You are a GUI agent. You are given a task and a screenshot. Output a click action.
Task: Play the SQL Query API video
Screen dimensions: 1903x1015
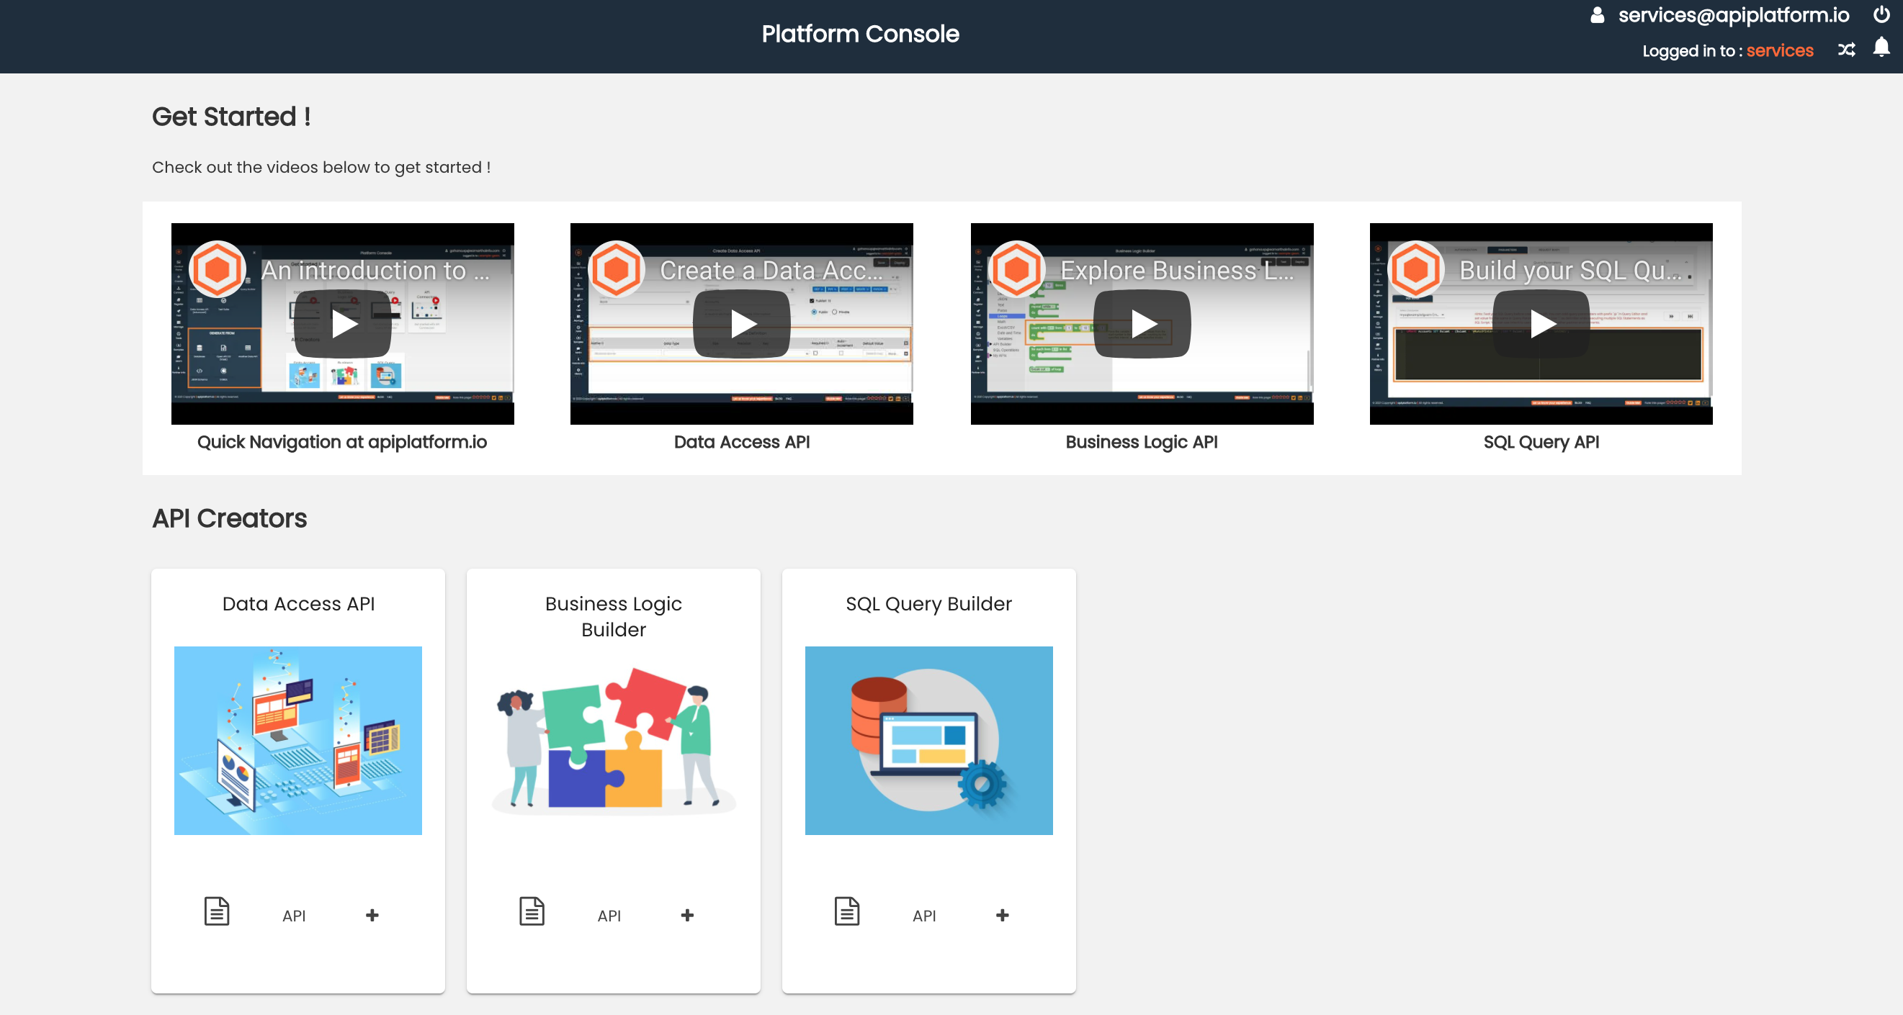1541,323
